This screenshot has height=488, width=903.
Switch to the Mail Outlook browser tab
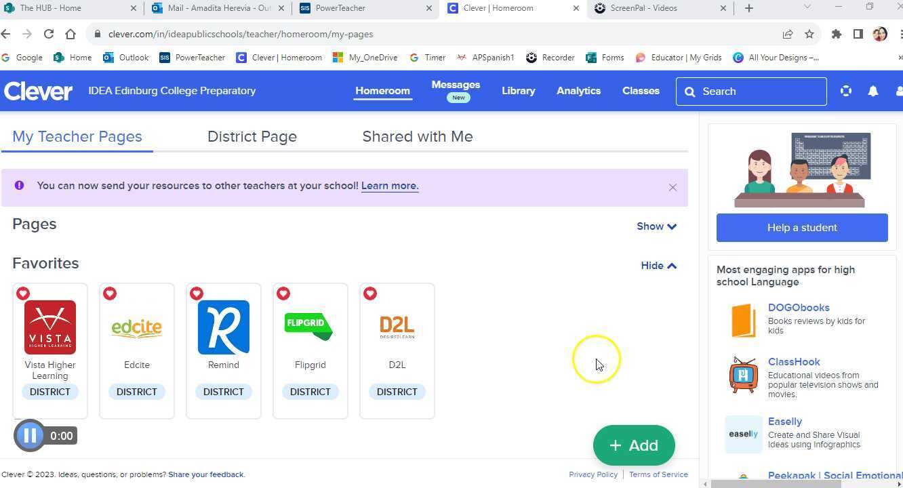click(x=217, y=8)
